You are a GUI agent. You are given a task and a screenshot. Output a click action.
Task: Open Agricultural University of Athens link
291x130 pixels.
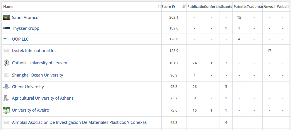click(x=43, y=98)
